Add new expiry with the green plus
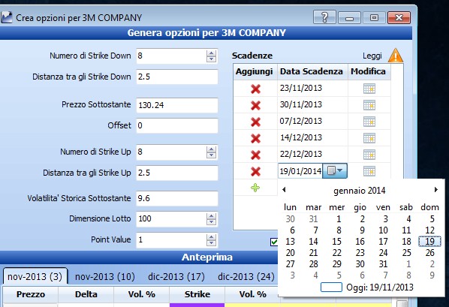 point(255,188)
